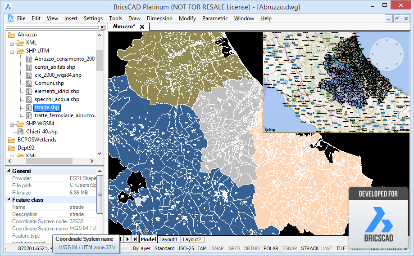The image size is (414, 256).
Task: Select the Abruzzo root folder
Action: click(27, 35)
